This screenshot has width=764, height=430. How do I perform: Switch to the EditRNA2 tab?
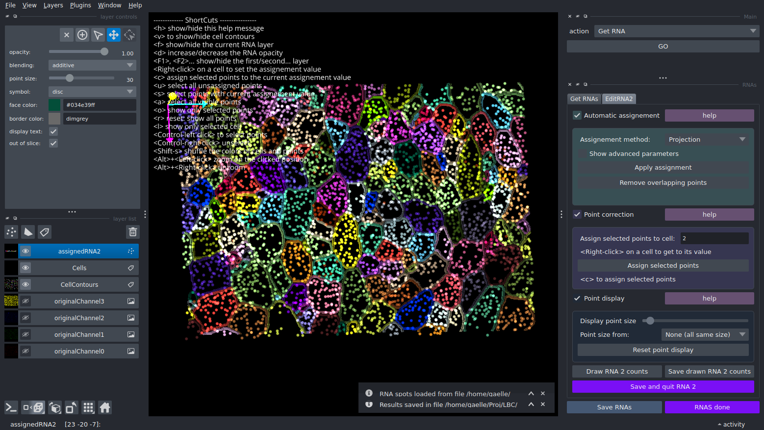pos(619,99)
